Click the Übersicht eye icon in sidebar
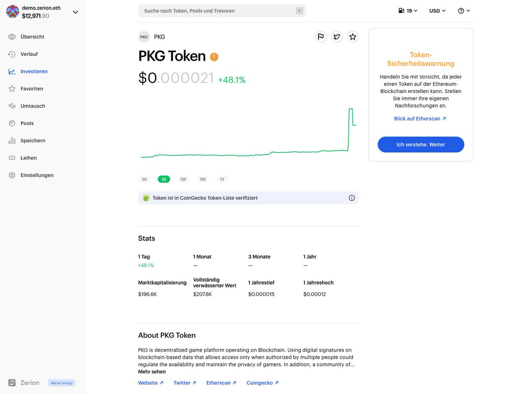The image size is (525, 394). [12, 37]
